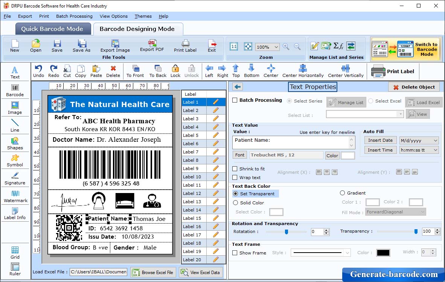This screenshot has height=282, width=445.
Task: Click Browse Excel File button
Action: pyautogui.click(x=154, y=272)
